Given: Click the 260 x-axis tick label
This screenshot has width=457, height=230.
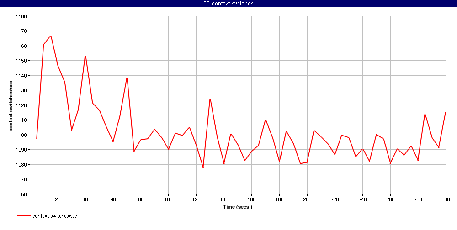Looking at the screenshot, I should [390, 200].
